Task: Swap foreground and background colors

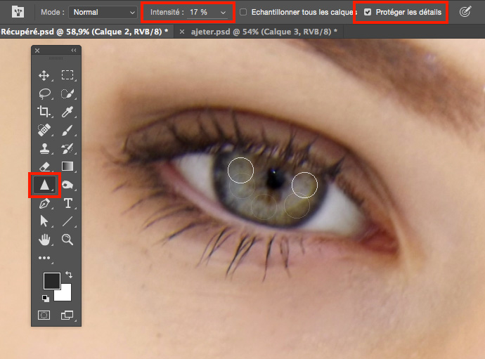Action: [69, 274]
